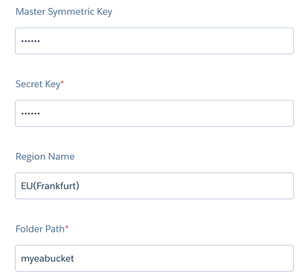Click the Folder Path label
The image size is (306, 277).
point(40,229)
